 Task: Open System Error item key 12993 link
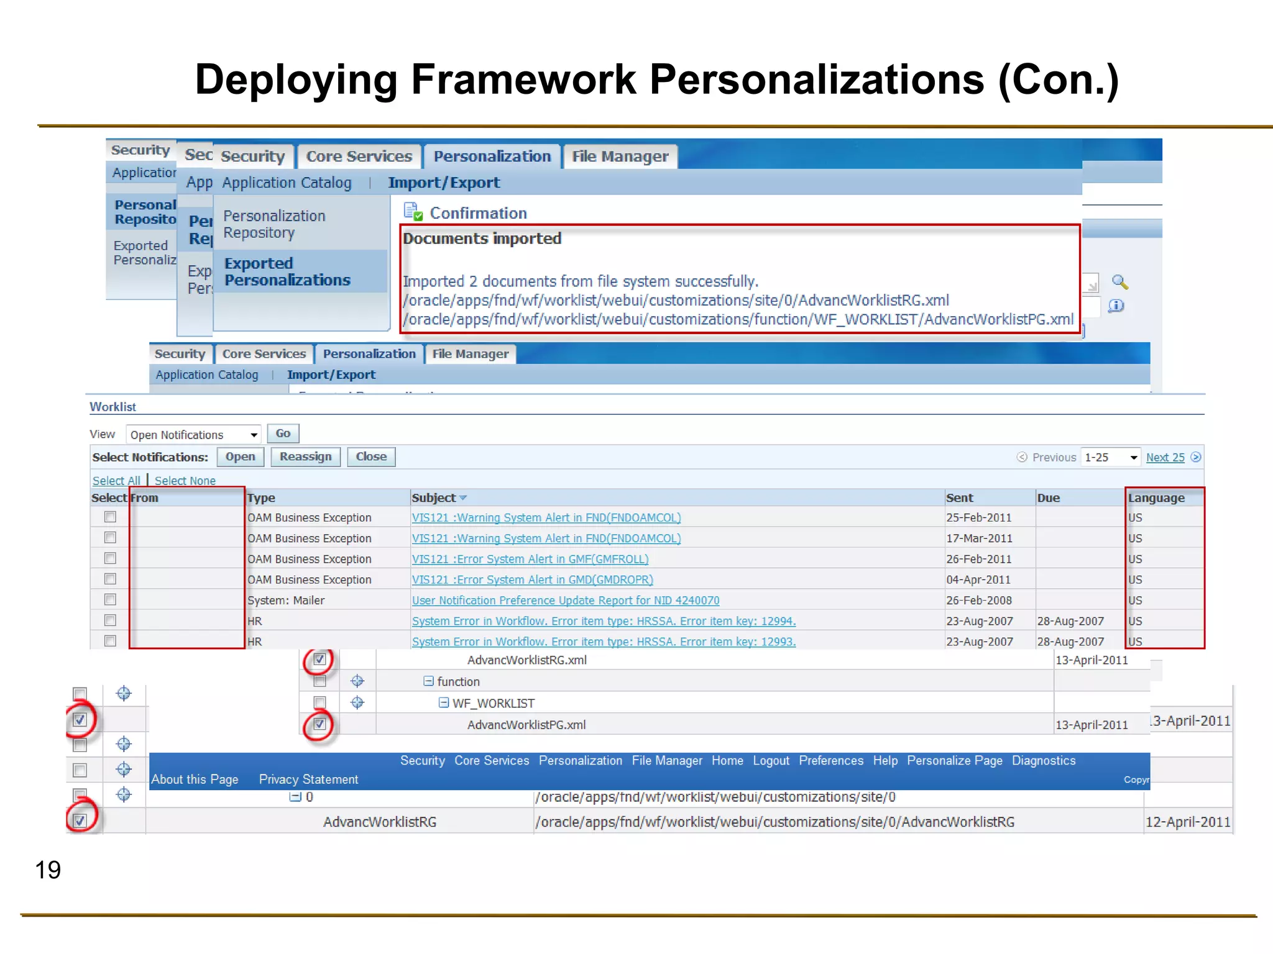click(x=604, y=642)
